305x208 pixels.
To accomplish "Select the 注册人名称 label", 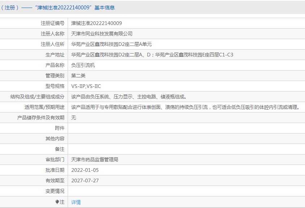I will tap(52, 34).
